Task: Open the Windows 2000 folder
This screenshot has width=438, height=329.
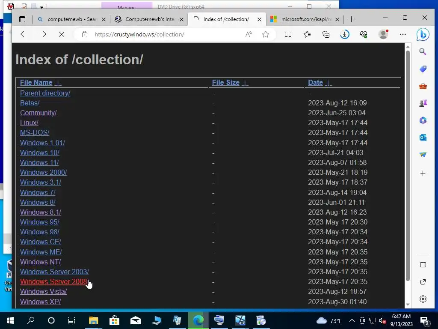Action: click(43, 172)
